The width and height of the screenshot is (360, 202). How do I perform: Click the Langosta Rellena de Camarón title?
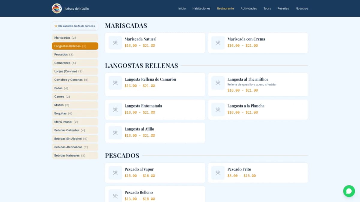point(150,79)
